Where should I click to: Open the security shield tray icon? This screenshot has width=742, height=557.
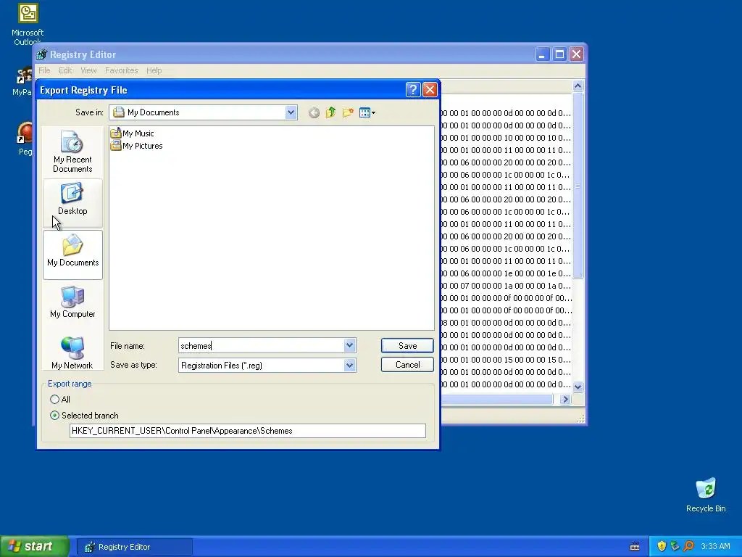pyautogui.click(x=662, y=547)
